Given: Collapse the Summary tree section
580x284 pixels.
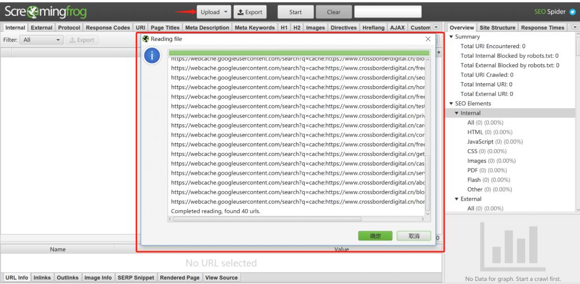Looking at the screenshot, I should 451,37.
